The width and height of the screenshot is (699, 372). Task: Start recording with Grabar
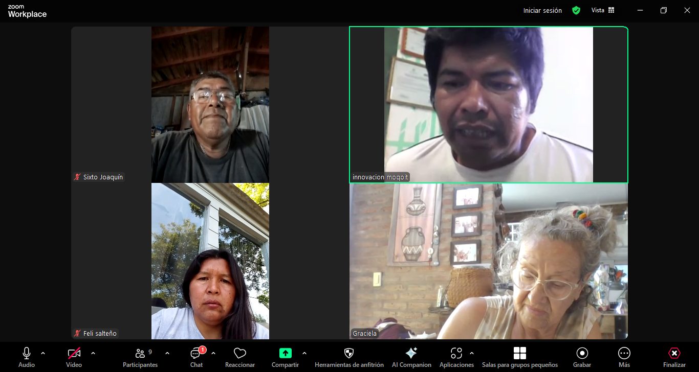(582, 354)
